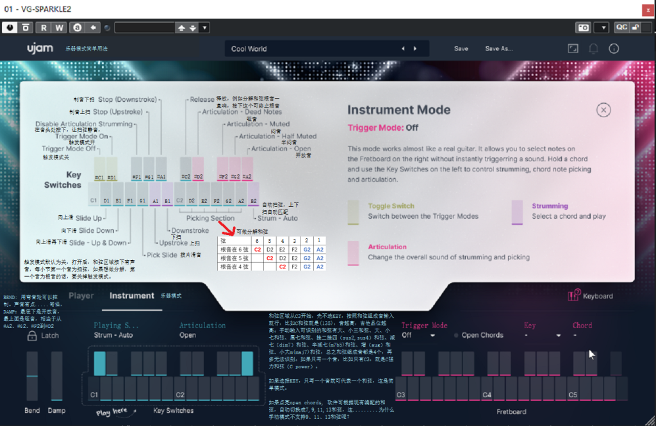This screenshot has width=656, height=426.
Task: Click the 'Trigger Mode: Off' text in the overlay
Action: (383, 127)
